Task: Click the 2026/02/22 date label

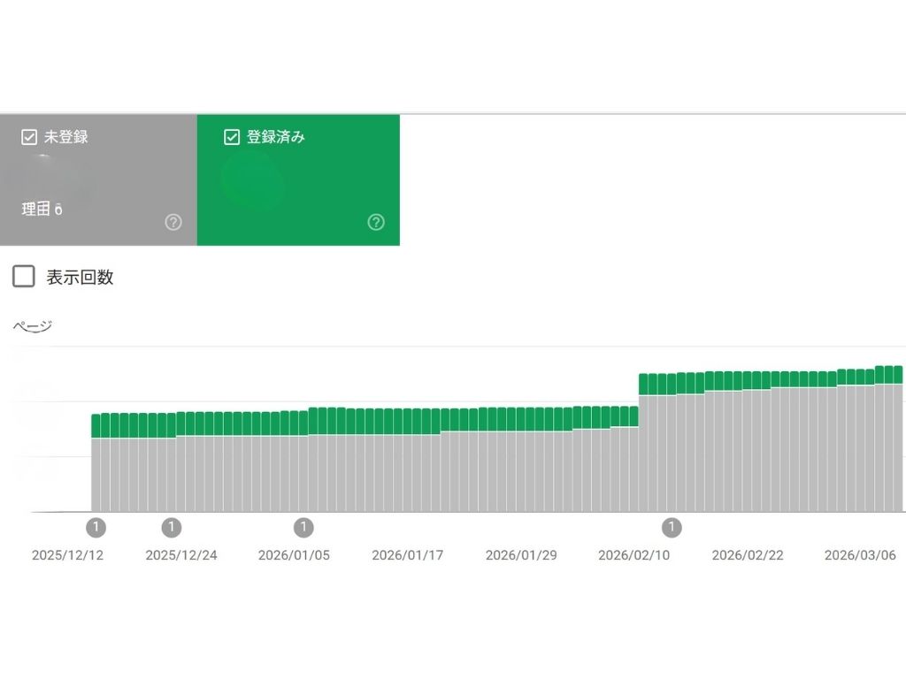Action: pos(748,555)
